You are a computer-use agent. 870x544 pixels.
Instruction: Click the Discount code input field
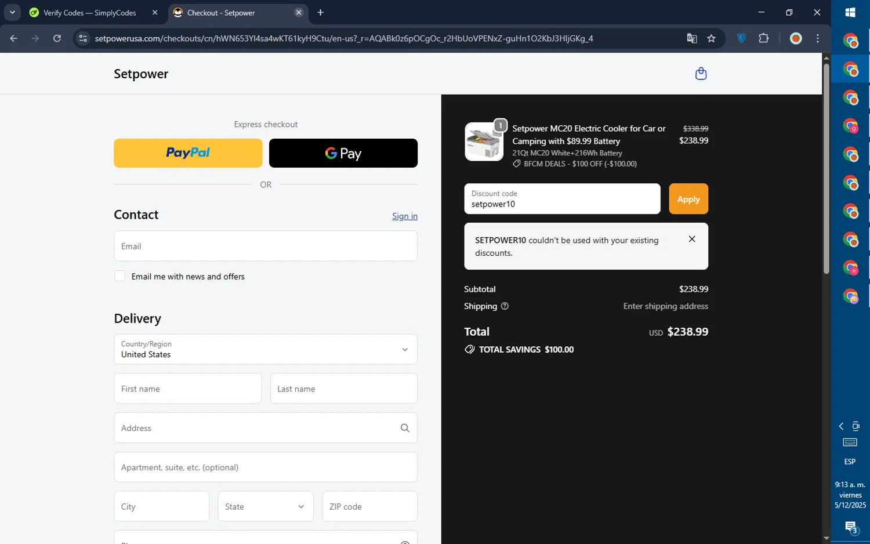[562, 199]
